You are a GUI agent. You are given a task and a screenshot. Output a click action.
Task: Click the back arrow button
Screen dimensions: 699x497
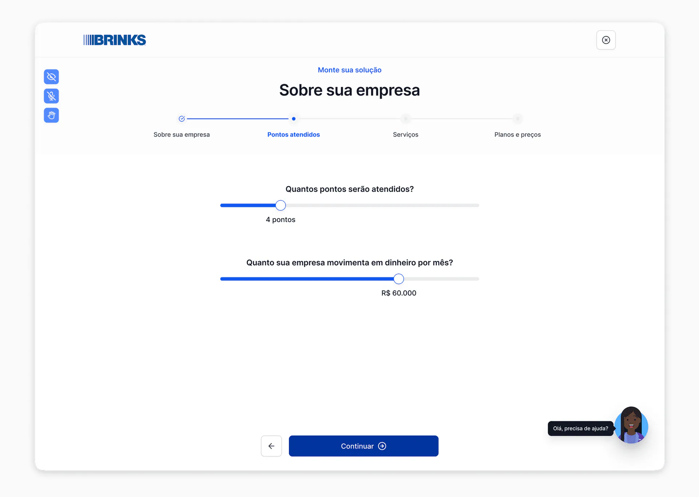[271, 446]
